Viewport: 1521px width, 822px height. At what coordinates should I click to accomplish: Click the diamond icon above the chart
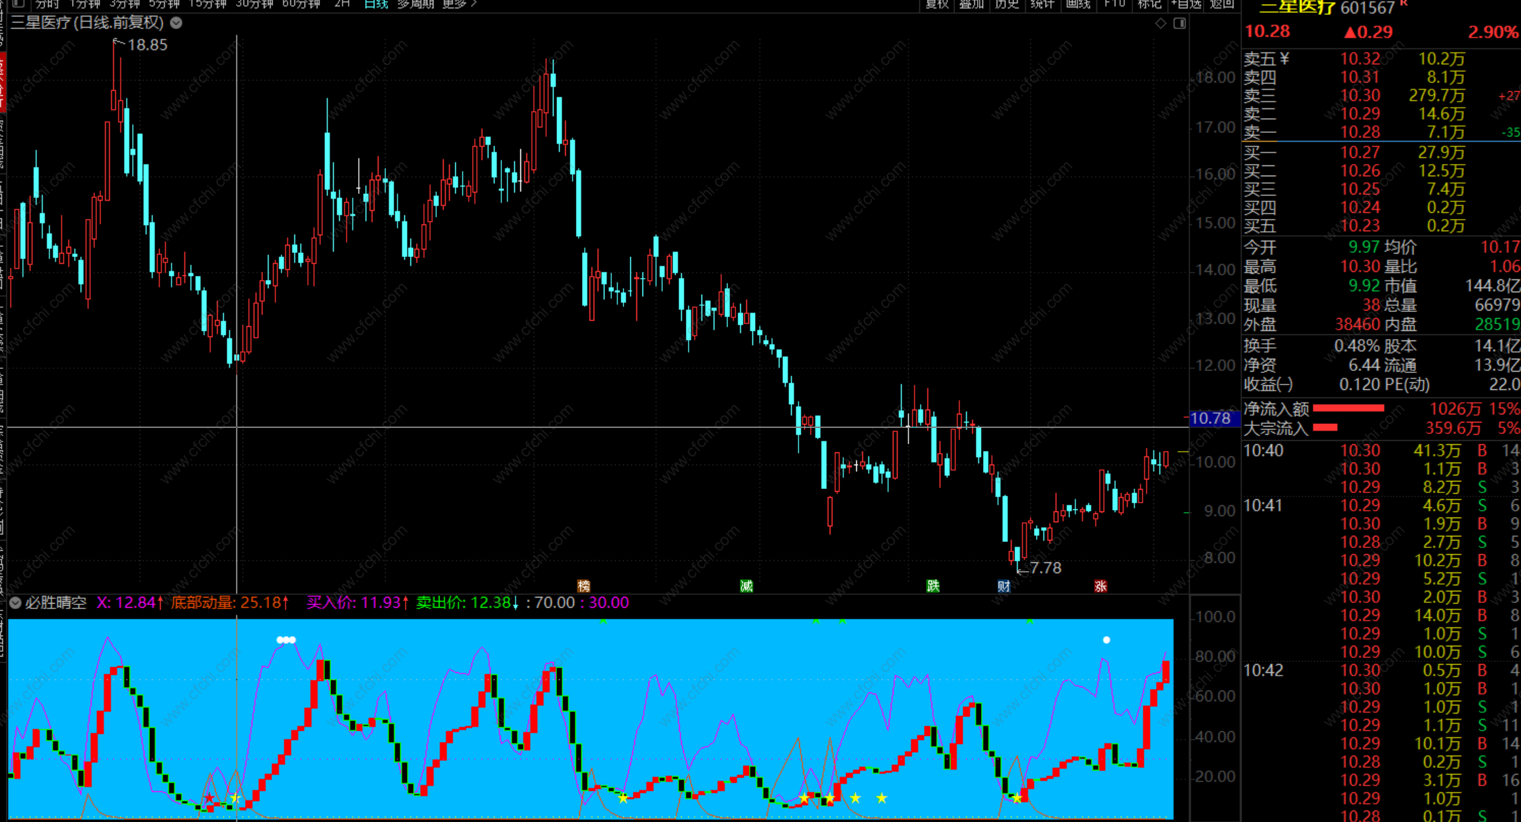coord(1161,24)
